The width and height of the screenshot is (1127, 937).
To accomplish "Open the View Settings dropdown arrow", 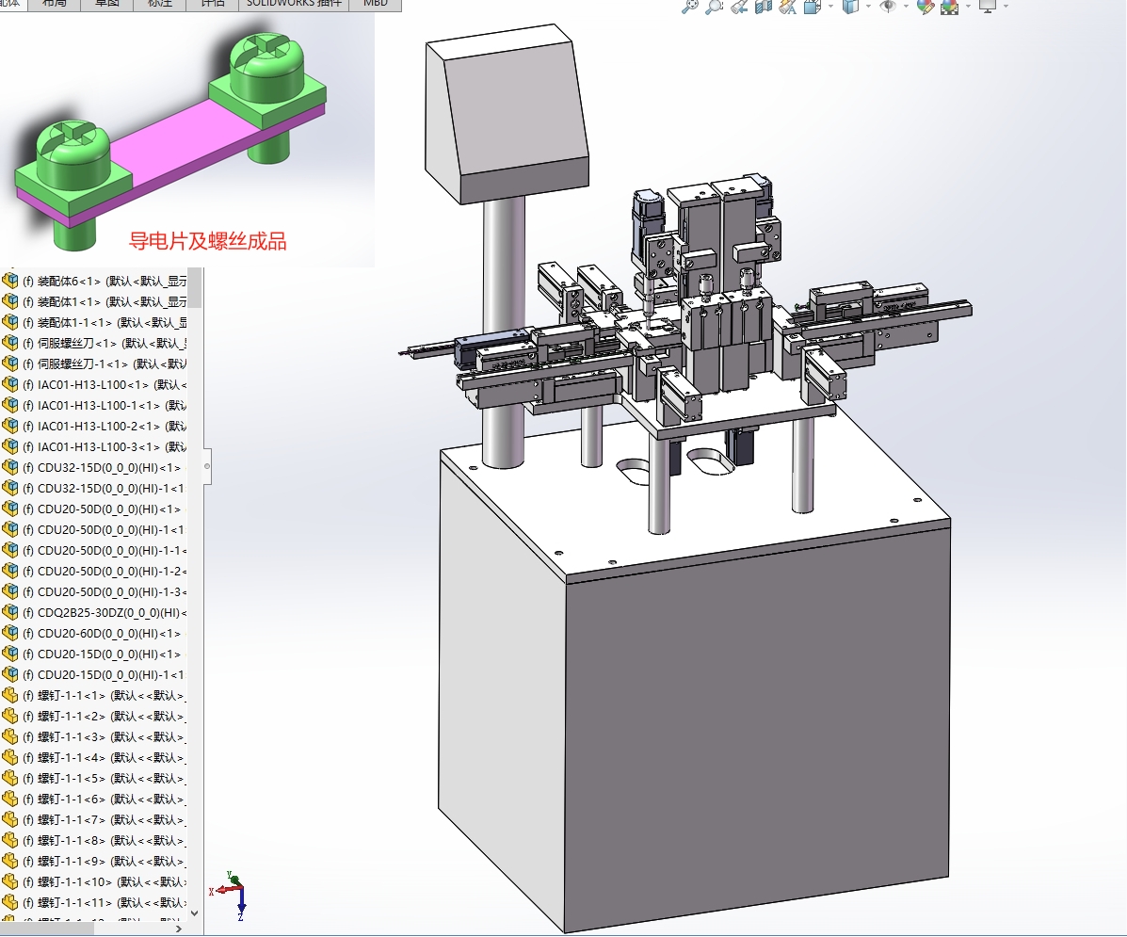I will [x=1006, y=7].
